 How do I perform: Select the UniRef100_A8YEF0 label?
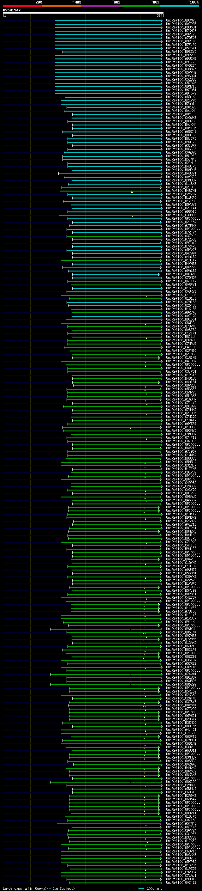tap(181, 114)
